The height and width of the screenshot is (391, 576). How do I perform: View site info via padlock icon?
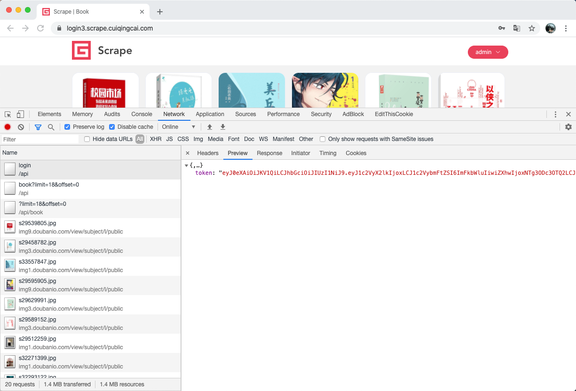click(x=59, y=28)
